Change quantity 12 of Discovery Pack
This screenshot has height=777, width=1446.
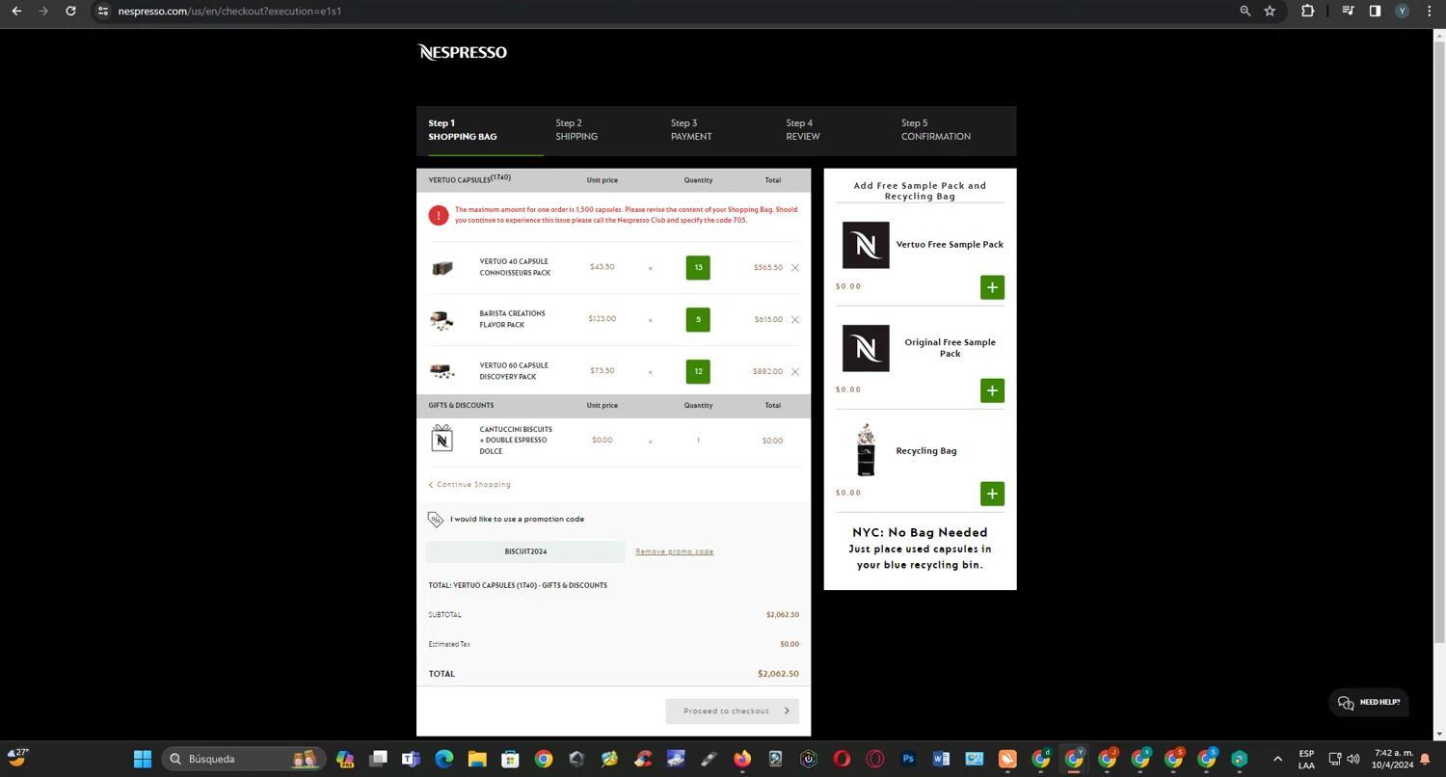coord(698,372)
